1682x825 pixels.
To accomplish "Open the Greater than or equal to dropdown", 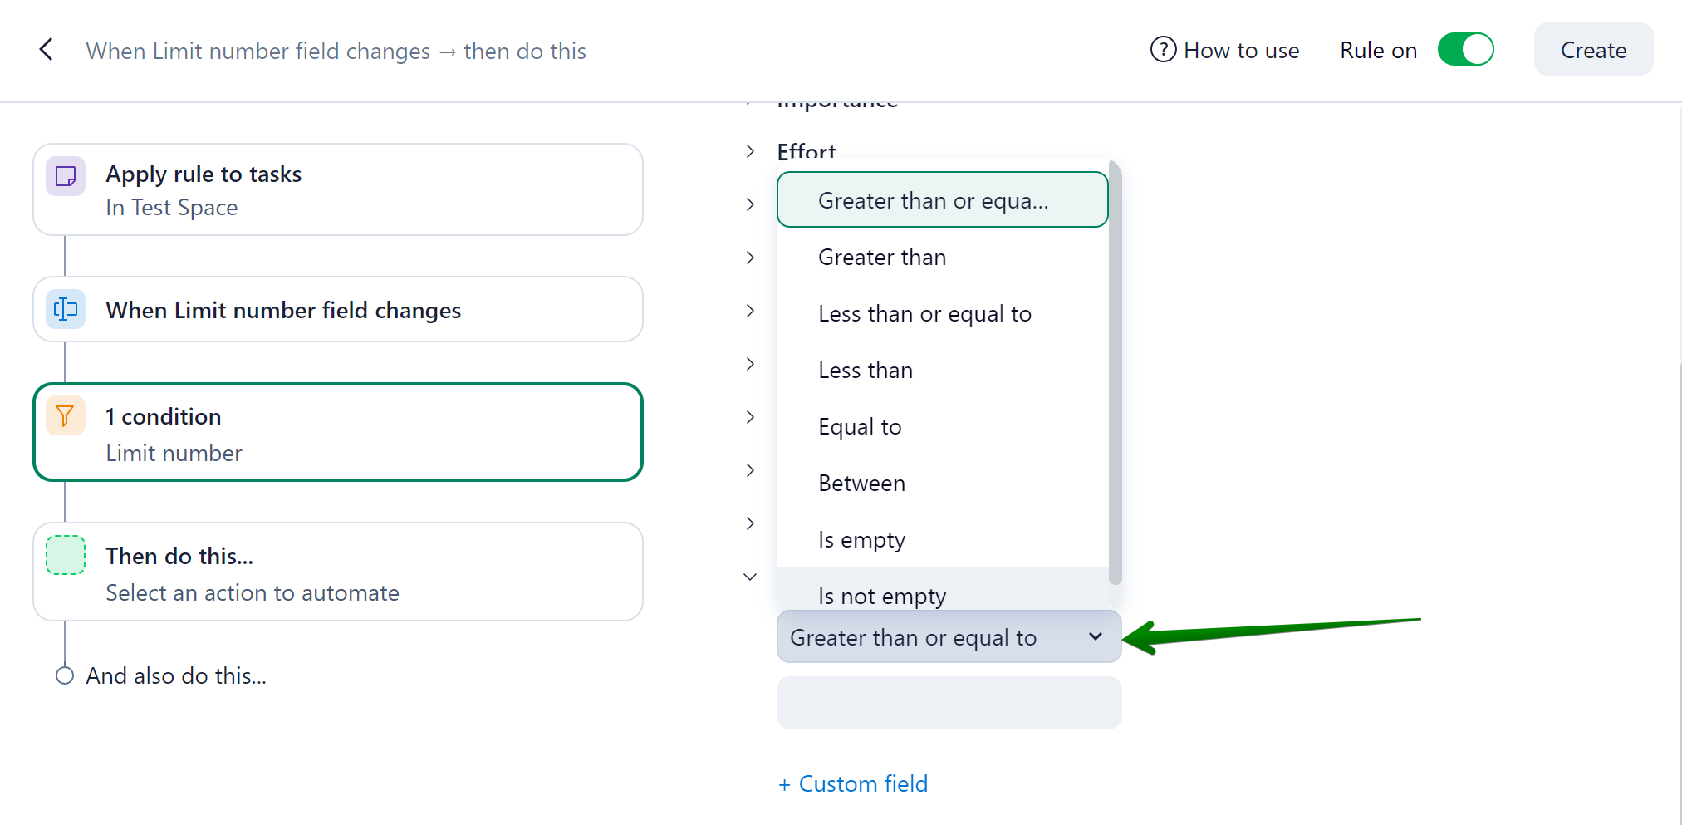I will coord(948,637).
